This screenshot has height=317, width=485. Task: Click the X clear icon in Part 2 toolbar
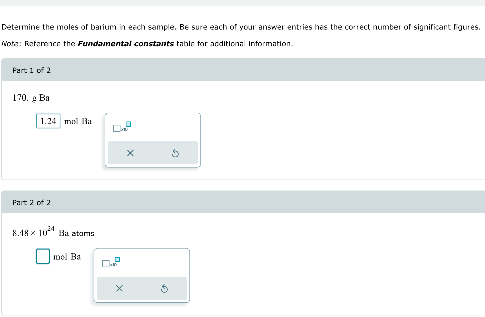(119, 289)
